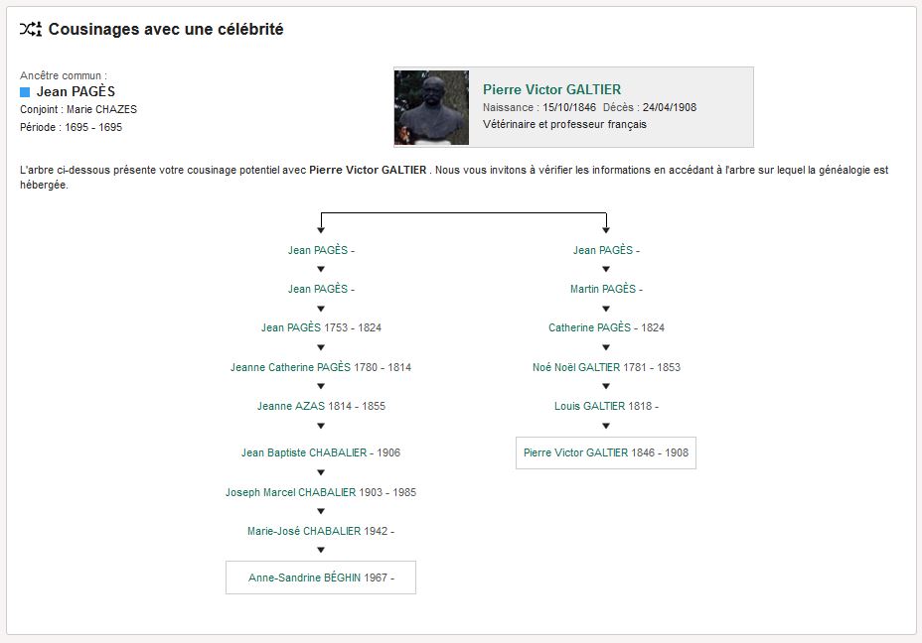Image resolution: width=922 pixels, height=643 pixels.
Task: Click Jean Baptiste CHABALIER tree entry
Action: tap(307, 452)
